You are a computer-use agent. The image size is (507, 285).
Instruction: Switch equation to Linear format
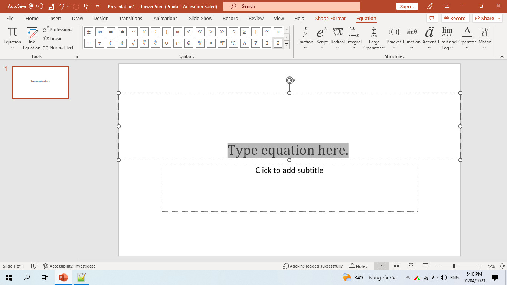tap(52, 38)
